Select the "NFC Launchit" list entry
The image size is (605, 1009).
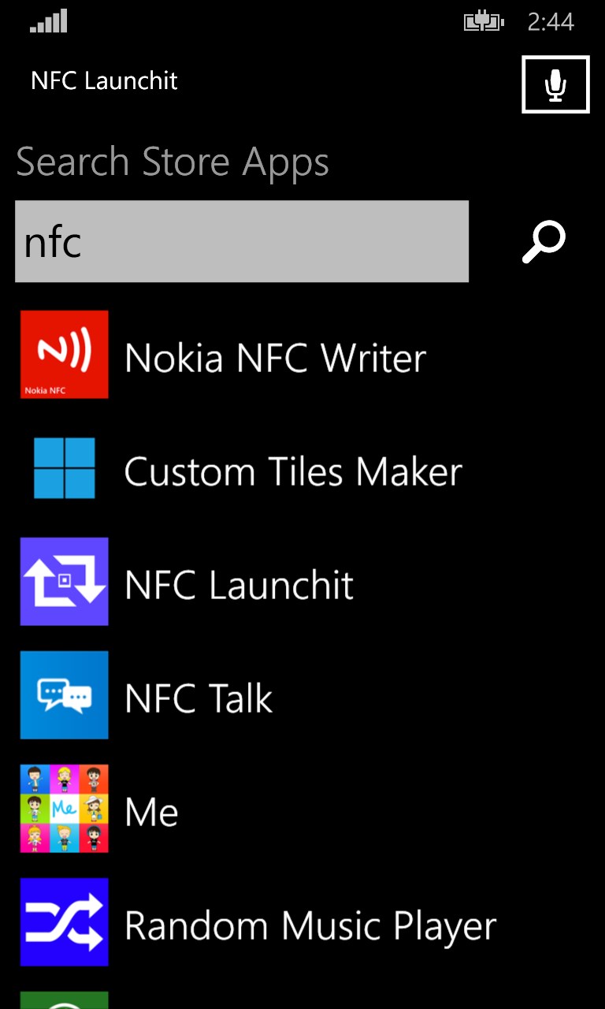pos(239,585)
